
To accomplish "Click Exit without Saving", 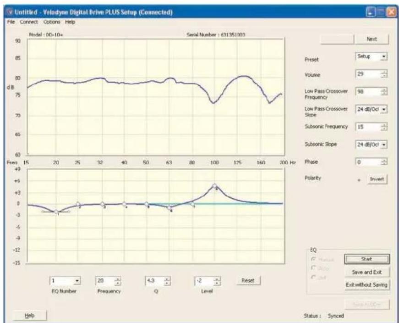I will click(366, 284).
